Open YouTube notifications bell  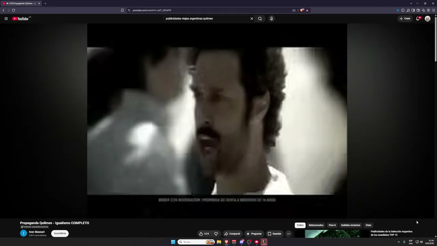click(418, 18)
